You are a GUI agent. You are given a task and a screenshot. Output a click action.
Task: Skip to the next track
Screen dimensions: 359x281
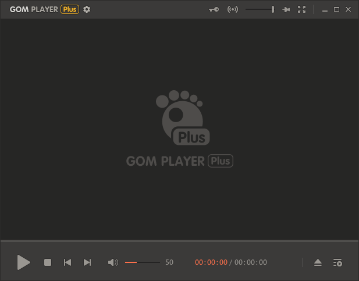coord(87,262)
